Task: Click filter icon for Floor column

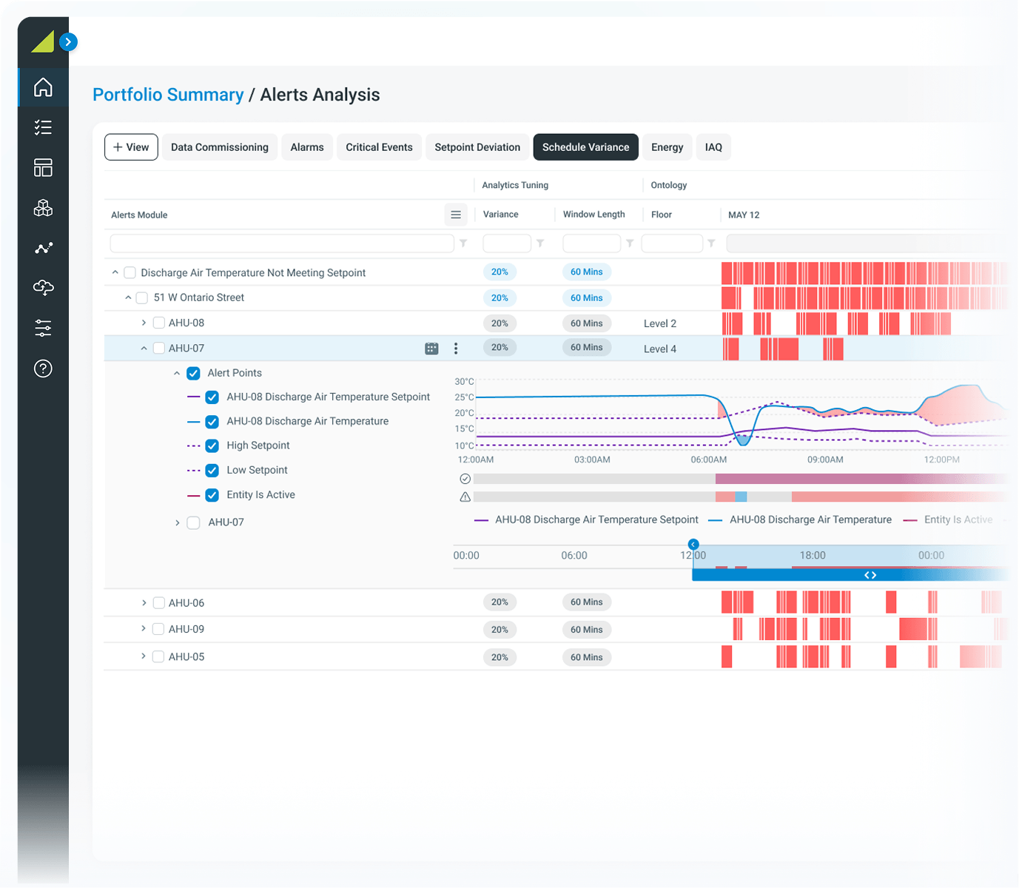Action: pos(711,243)
